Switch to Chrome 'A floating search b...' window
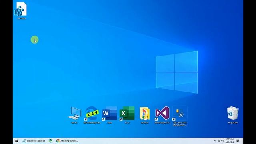The image size is (256, 144). 67,141
